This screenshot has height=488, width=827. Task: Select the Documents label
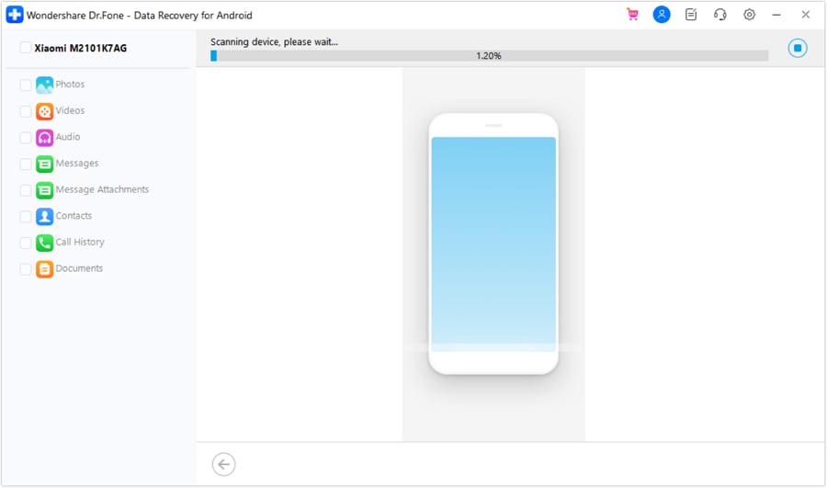[x=79, y=268]
